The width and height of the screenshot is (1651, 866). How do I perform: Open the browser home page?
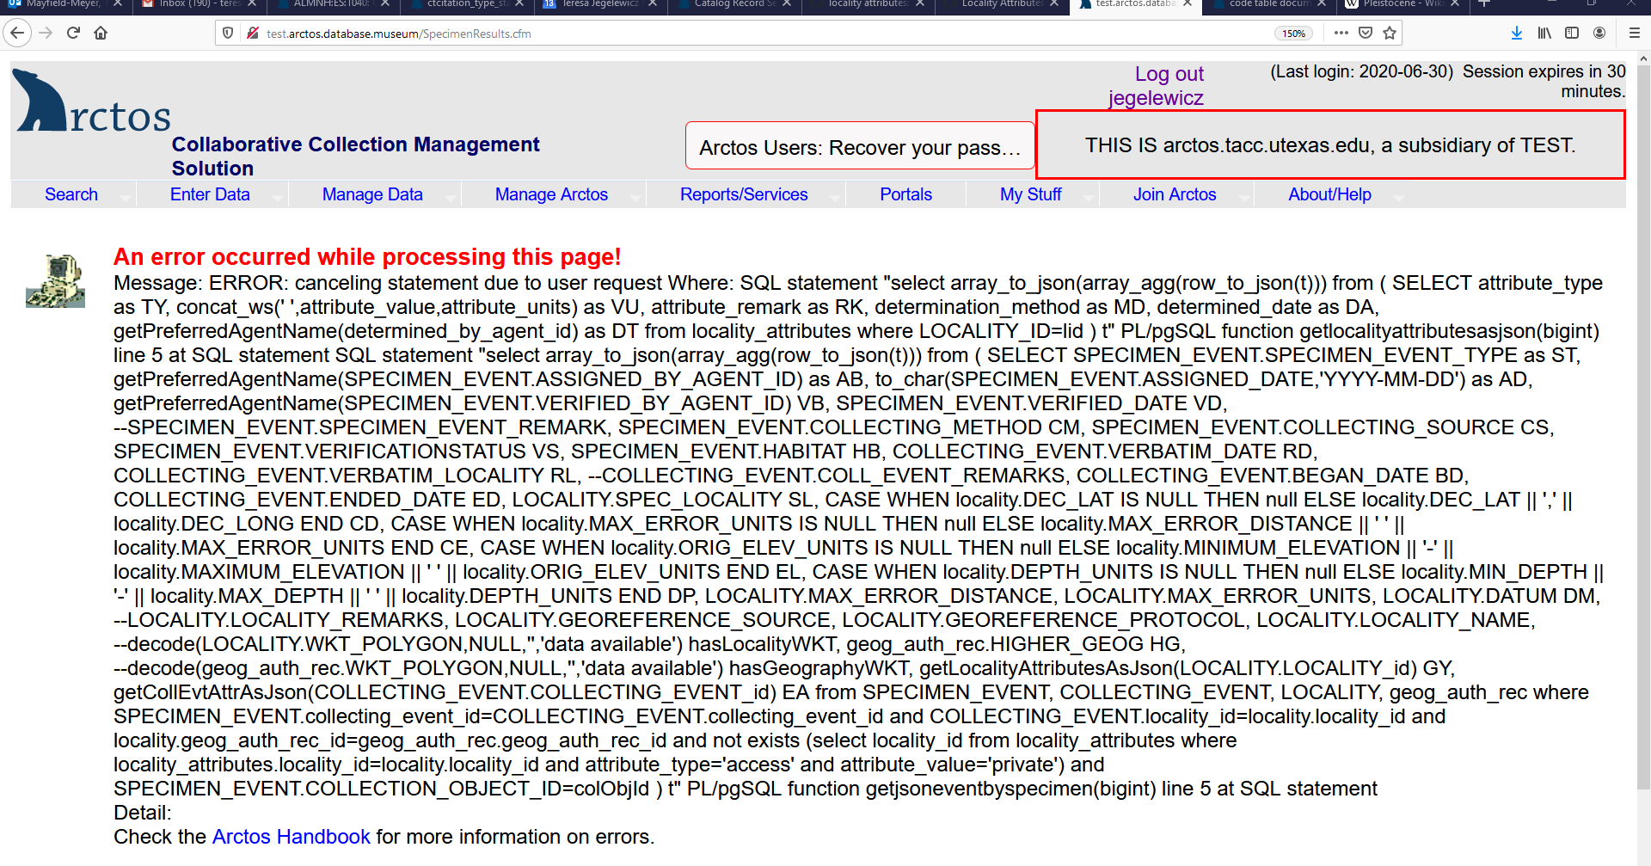(x=101, y=34)
